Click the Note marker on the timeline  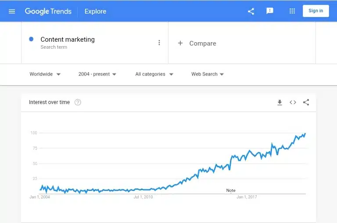tap(231, 191)
